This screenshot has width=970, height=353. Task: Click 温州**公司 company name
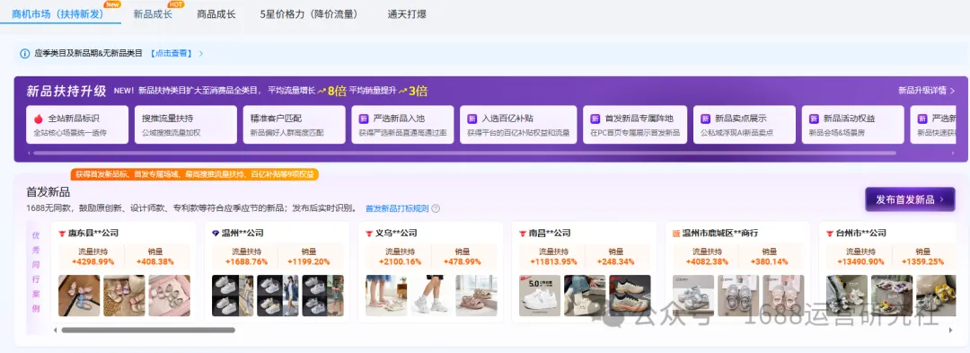coord(242,233)
